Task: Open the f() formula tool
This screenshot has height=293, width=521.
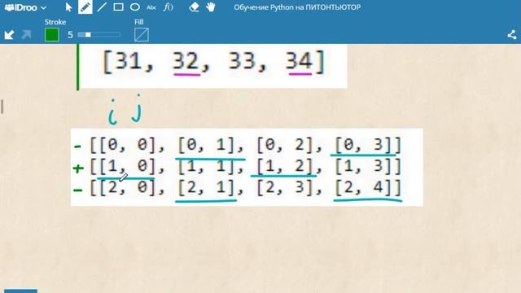Action: pyautogui.click(x=169, y=7)
